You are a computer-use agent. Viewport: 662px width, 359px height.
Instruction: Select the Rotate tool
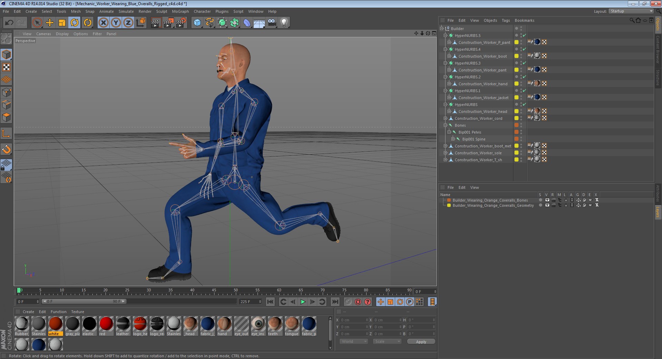pyautogui.click(x=74, y=23)
